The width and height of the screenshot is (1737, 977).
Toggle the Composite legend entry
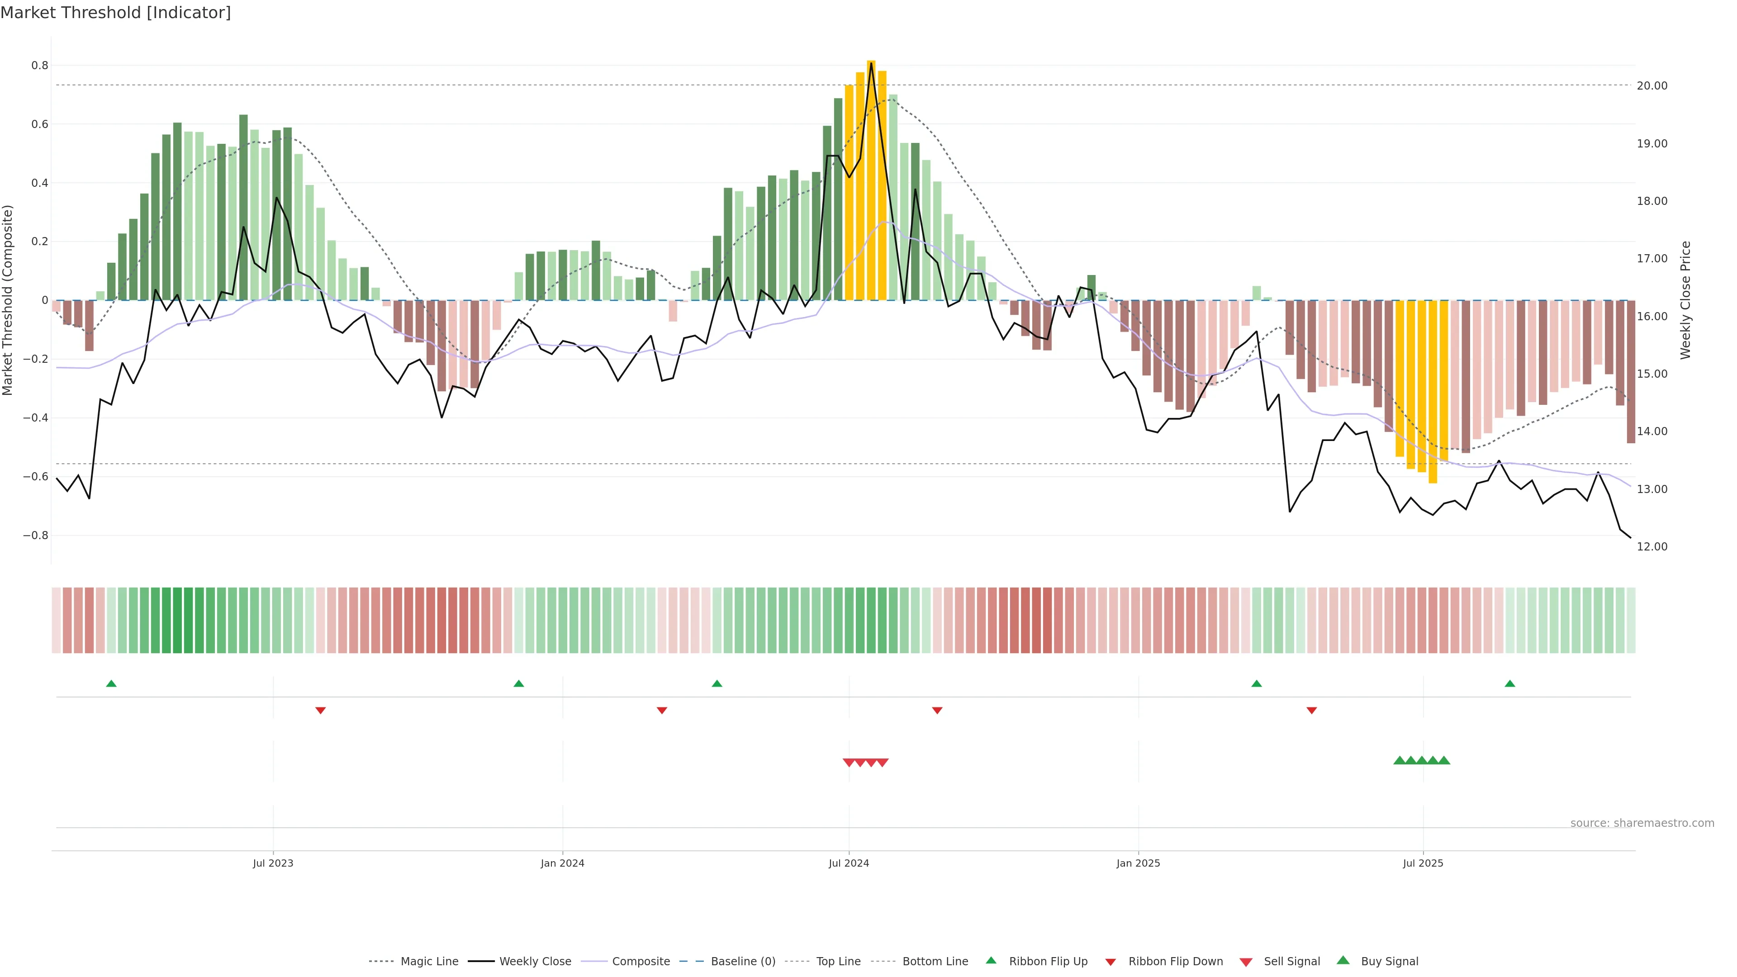[x=641, y=962]
